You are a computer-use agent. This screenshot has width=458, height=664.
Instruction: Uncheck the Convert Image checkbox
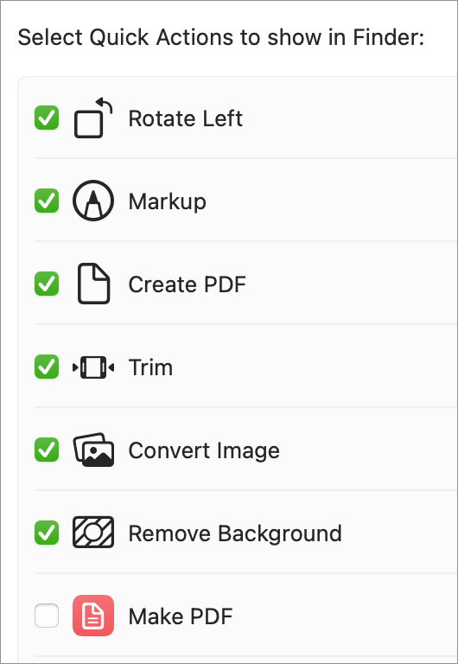point(47,450)
